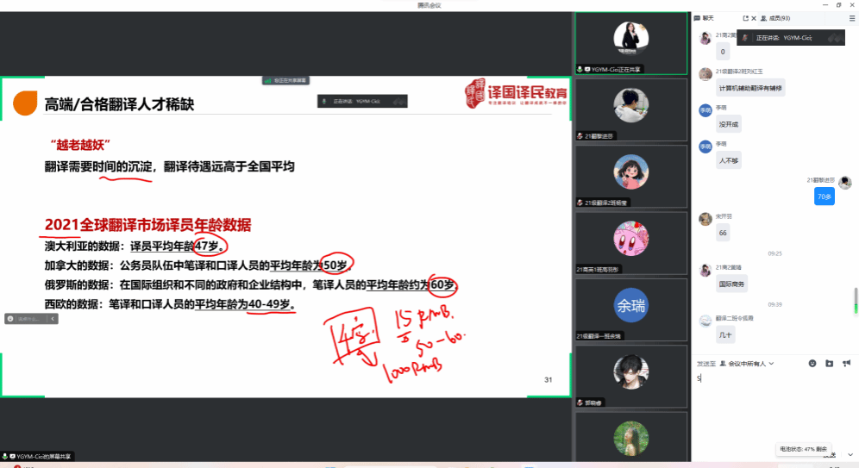The image size is (859, 468).
Task: Collapse the floating toolbar on the left edge
Action: 53,319
